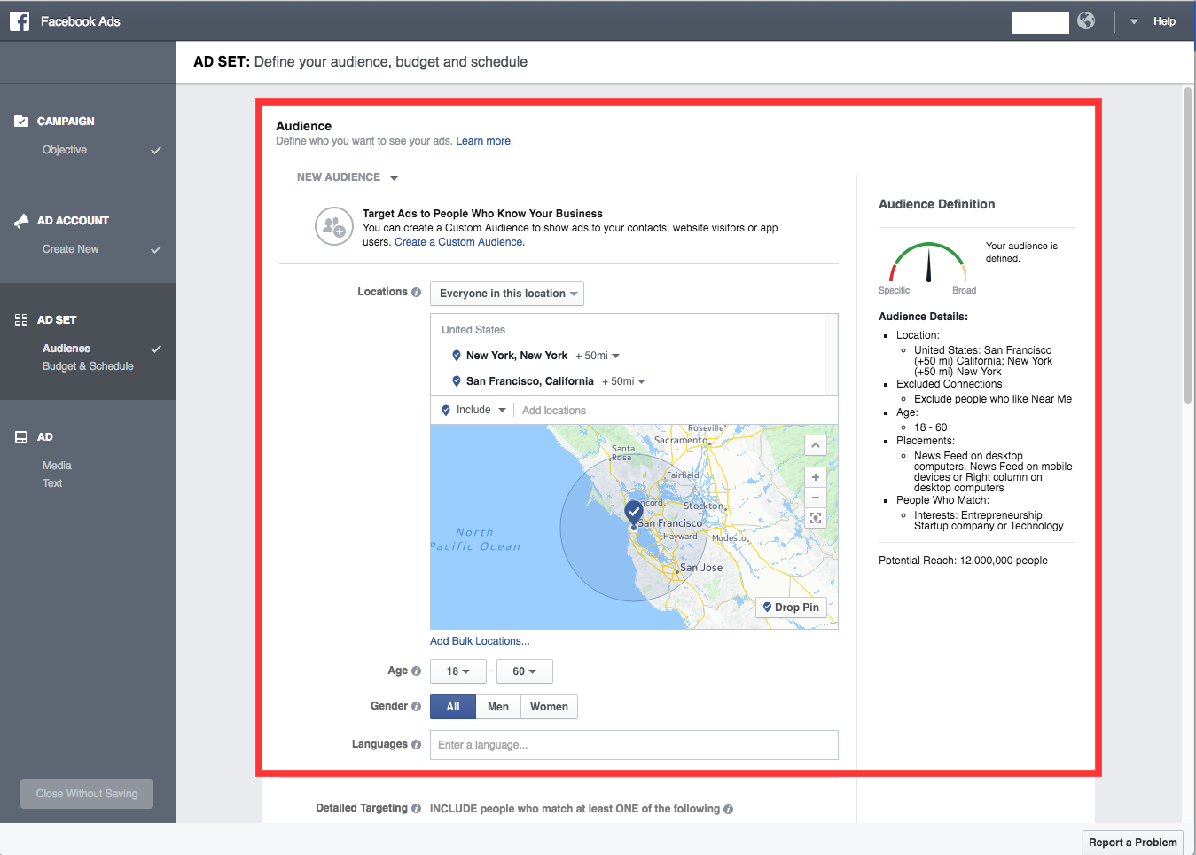The width and height of the screenshot is (1196, 855).
Task: Click the Add locations input field
Action: point(674,411)
